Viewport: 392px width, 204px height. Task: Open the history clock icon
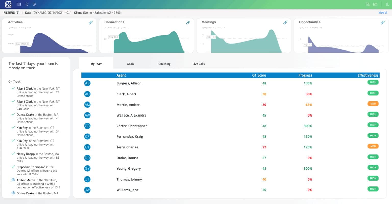(x=34, y=4)
